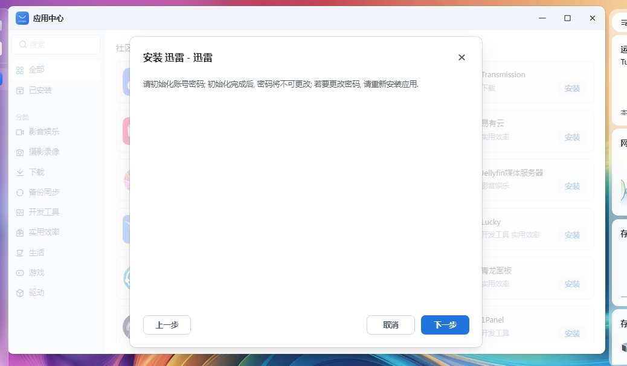Click the 1Panel app title
Screen dimensions: 627x366
click(493, 320)
